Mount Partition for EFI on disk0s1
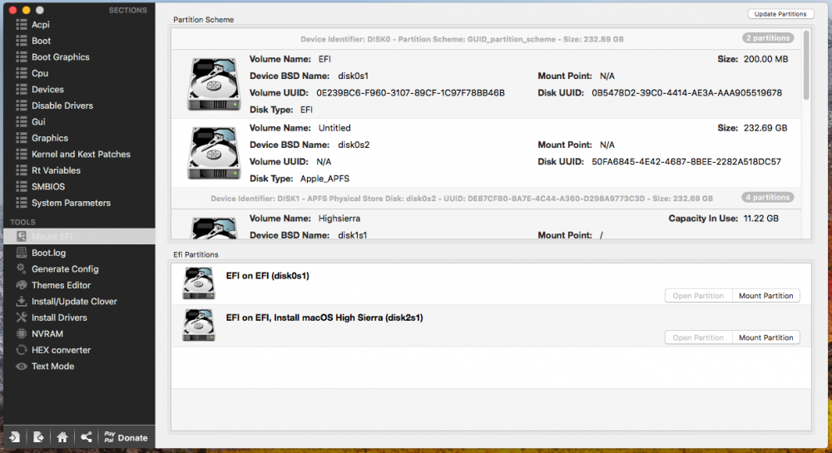The width and height of the screenshot is (832, 453). (x=765, y=296)
